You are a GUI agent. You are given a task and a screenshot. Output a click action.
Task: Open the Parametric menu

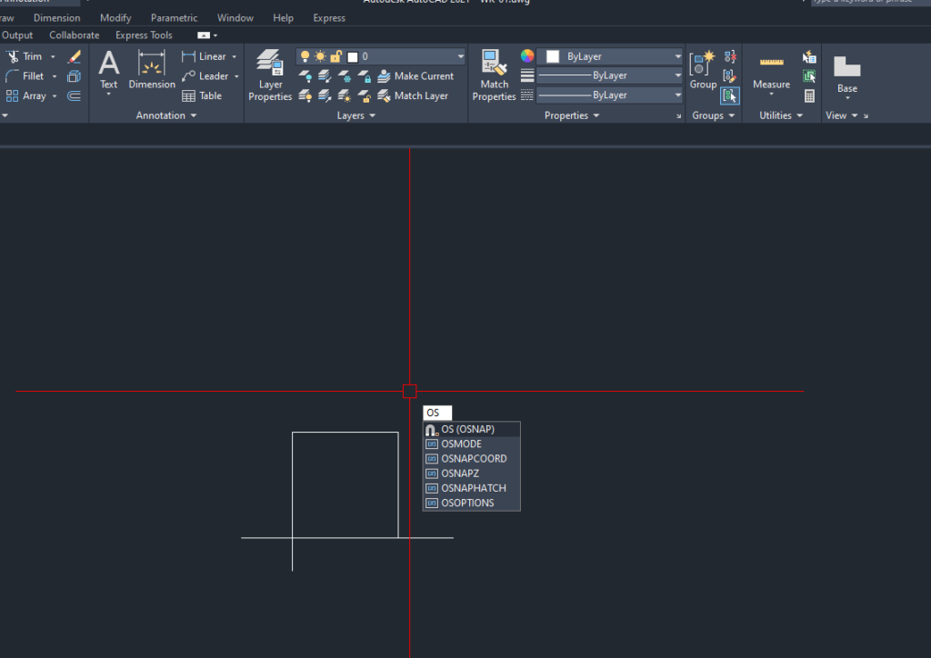point(174,17)
